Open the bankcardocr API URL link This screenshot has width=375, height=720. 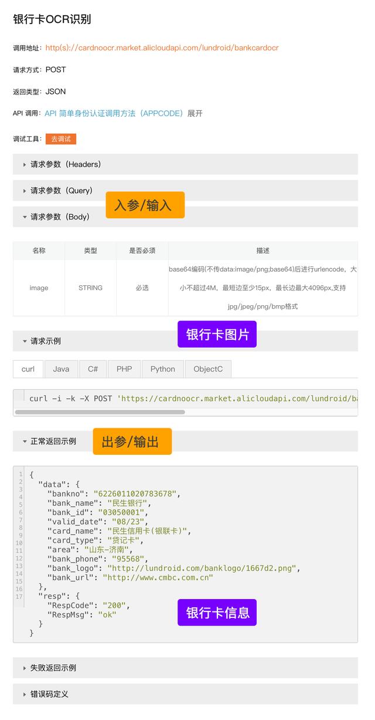[162, 48]
